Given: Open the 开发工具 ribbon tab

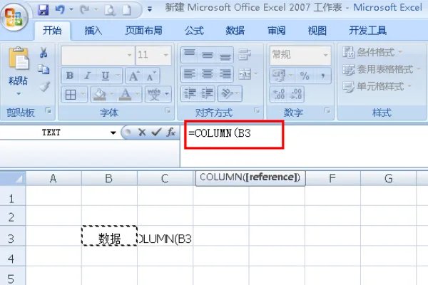Looking at the screenshot, I should click(367, 31).
